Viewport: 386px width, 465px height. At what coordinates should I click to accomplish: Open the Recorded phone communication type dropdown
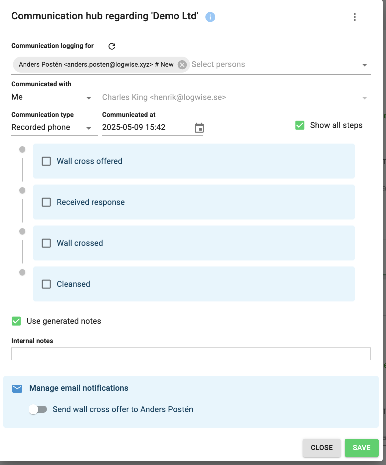(55, 128)
